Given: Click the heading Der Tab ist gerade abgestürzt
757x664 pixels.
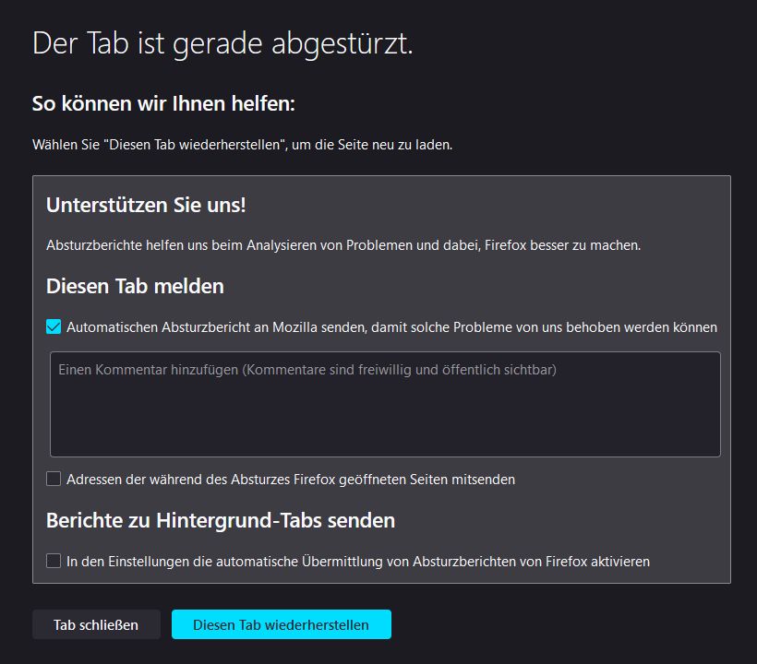Looking at the screenshot, I should 222,43.
